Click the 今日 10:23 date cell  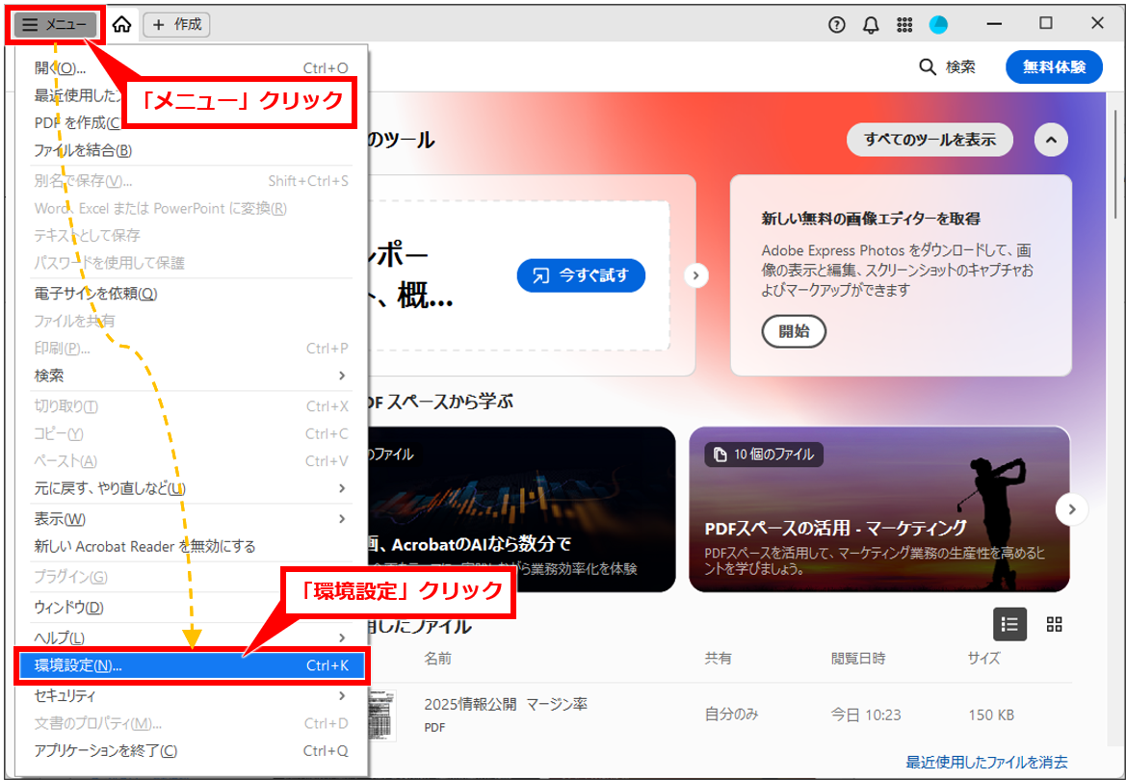pos(865,715)
